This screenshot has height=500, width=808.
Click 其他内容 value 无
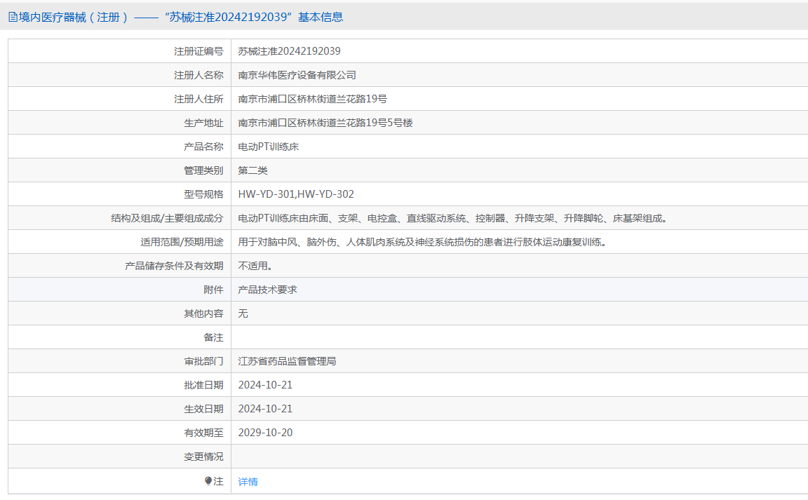point(243,313)
